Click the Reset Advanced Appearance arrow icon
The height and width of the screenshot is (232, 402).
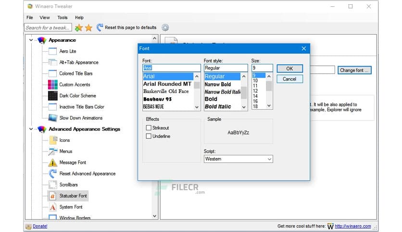[x=53, y=174]
